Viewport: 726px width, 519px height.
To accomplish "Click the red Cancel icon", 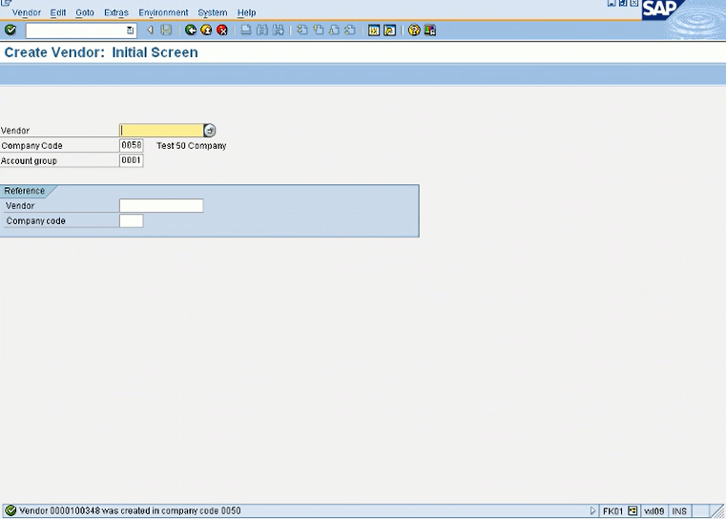I will click(222, 31).
